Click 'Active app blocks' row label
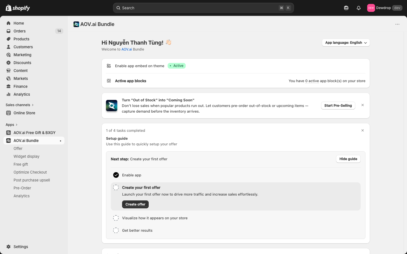The height and width of the screenshot is (254, 407). [x=131, y=81]
